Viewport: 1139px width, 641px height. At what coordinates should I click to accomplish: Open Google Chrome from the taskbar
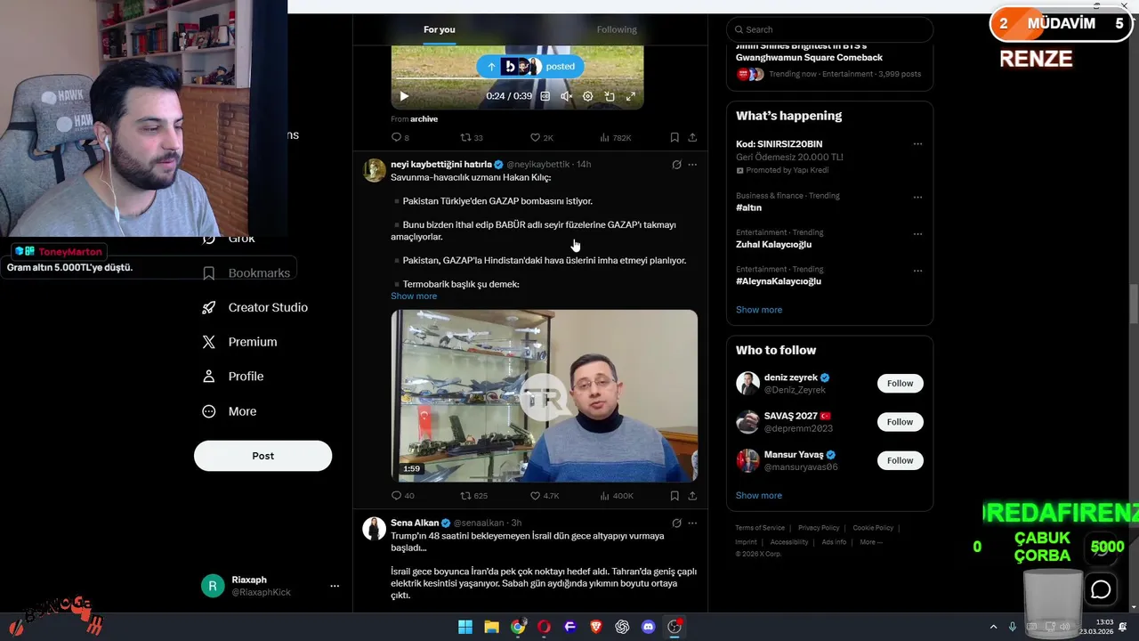click(x=518, y=627)
